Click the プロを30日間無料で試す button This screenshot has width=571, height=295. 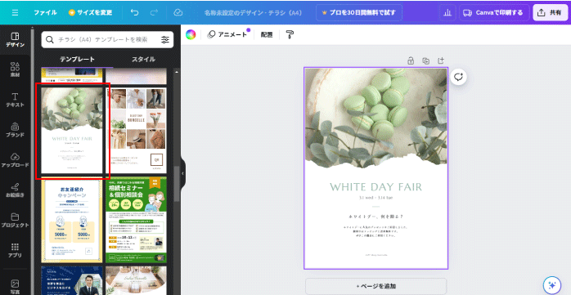359,13
